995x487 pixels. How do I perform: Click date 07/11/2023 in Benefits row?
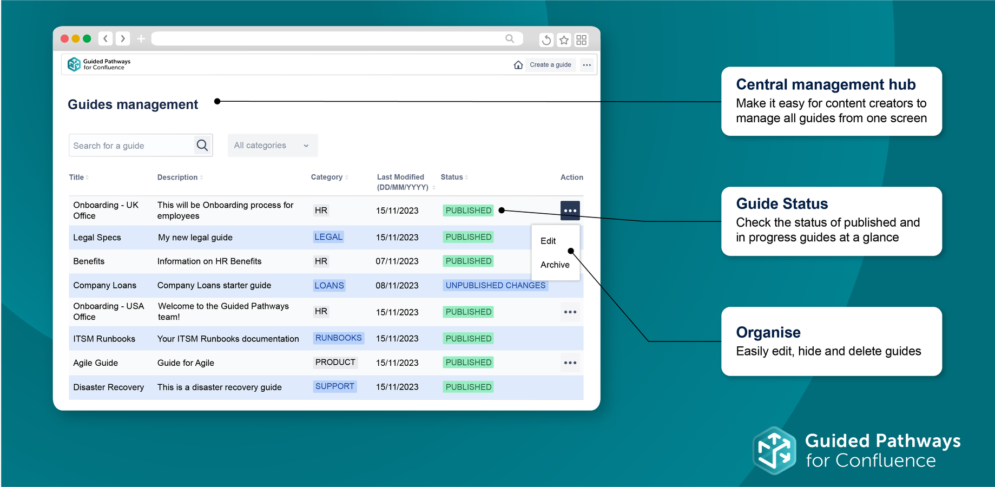point(397,261)
